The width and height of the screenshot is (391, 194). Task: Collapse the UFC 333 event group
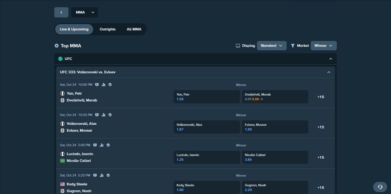click(329, 72)
